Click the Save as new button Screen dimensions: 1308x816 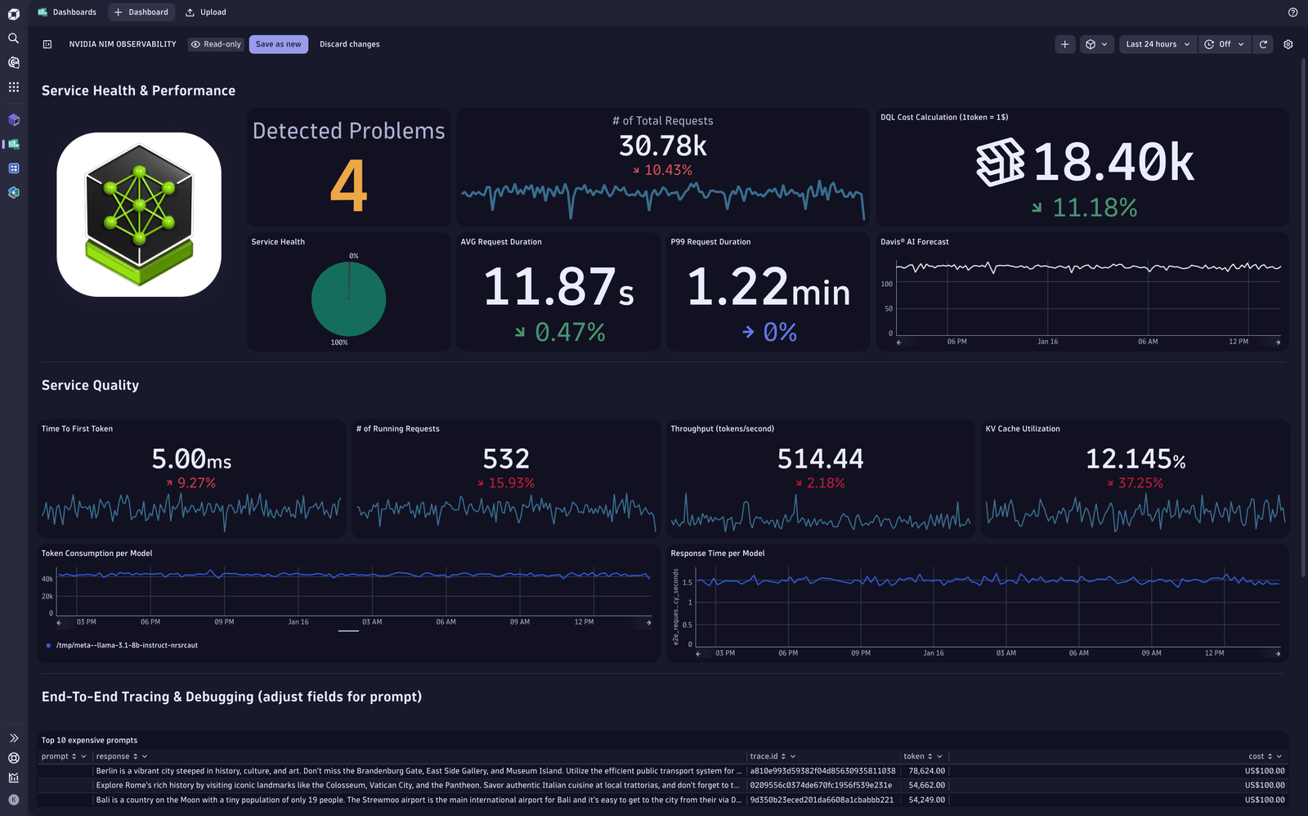tap(279, 44)
